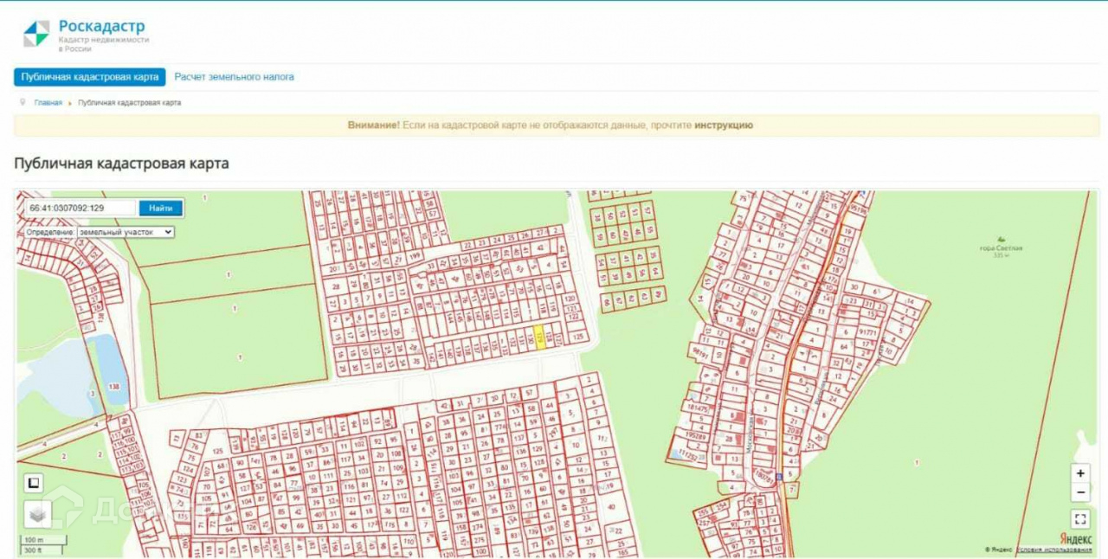Viewport: 1108px width, 559px height.
Task: Click the Внимание! notice text
Action: pos(374,125)
